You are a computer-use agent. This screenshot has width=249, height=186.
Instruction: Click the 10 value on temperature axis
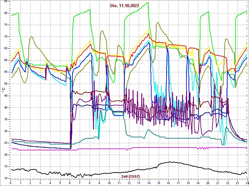click(6, 178)
